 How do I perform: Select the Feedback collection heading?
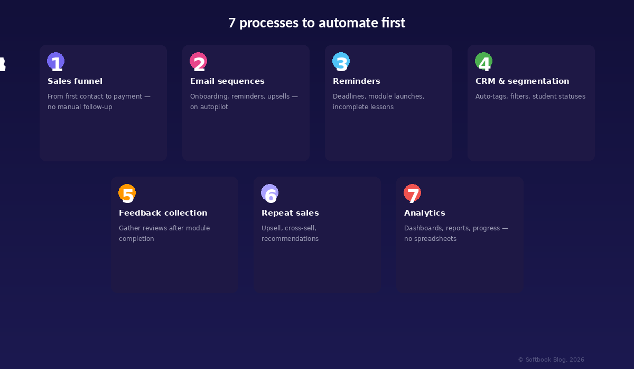point(163,213)
